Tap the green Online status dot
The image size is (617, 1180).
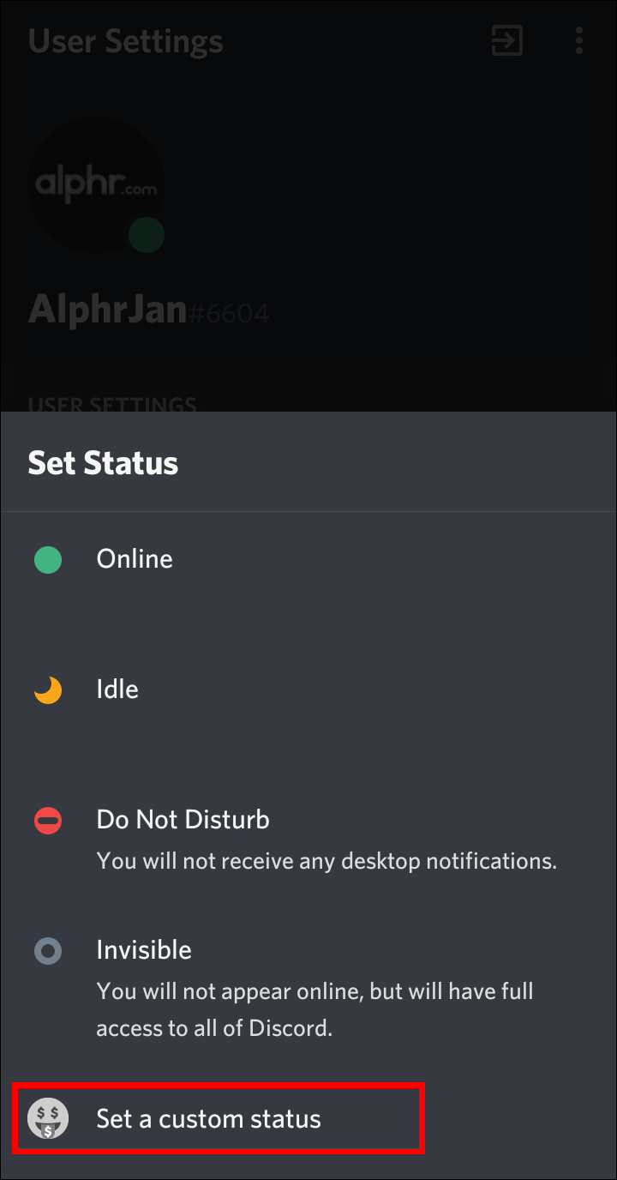[x=48, y=561]
